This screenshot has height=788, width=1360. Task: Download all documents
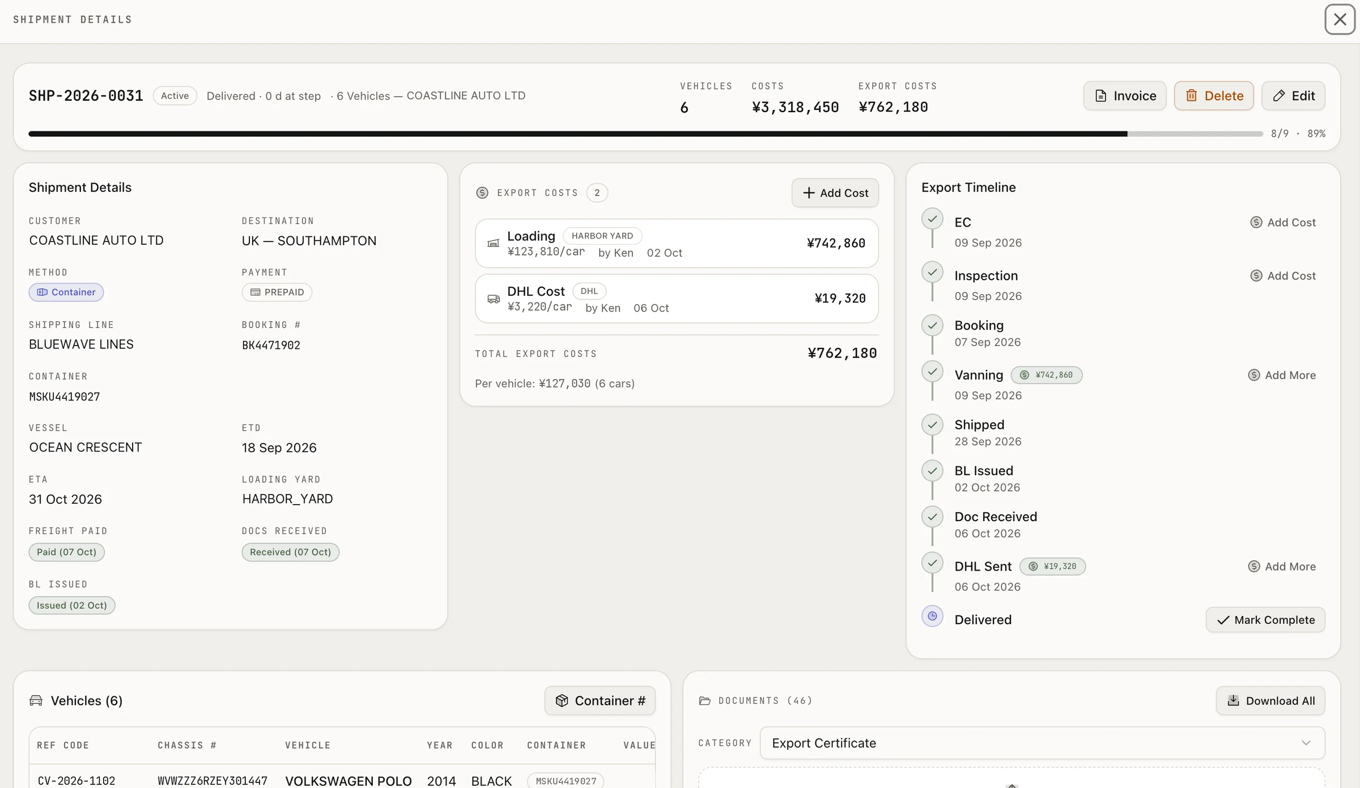click(1270, 701)
